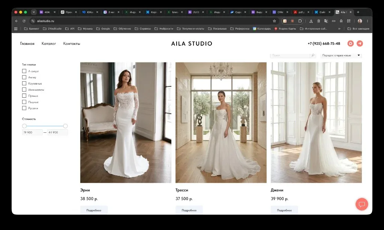Open the Chrome profile avatar

(360, 21)
